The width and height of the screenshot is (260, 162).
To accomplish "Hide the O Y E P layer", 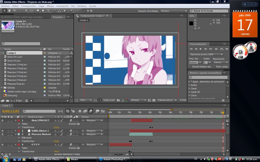I will click(3, 145).
